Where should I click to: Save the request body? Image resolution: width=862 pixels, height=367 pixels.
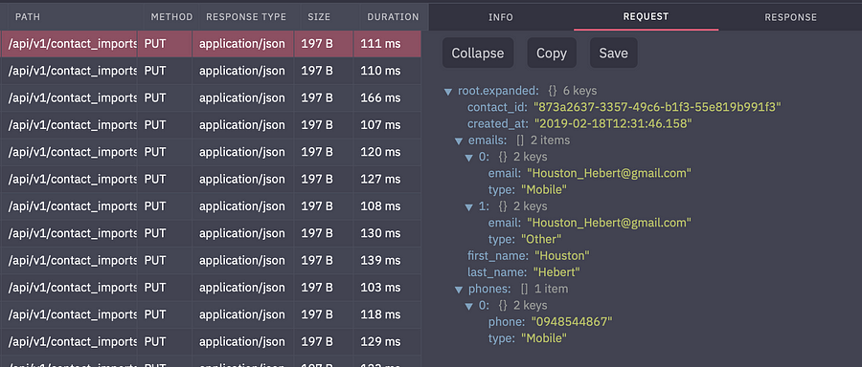tap(614, 54)
